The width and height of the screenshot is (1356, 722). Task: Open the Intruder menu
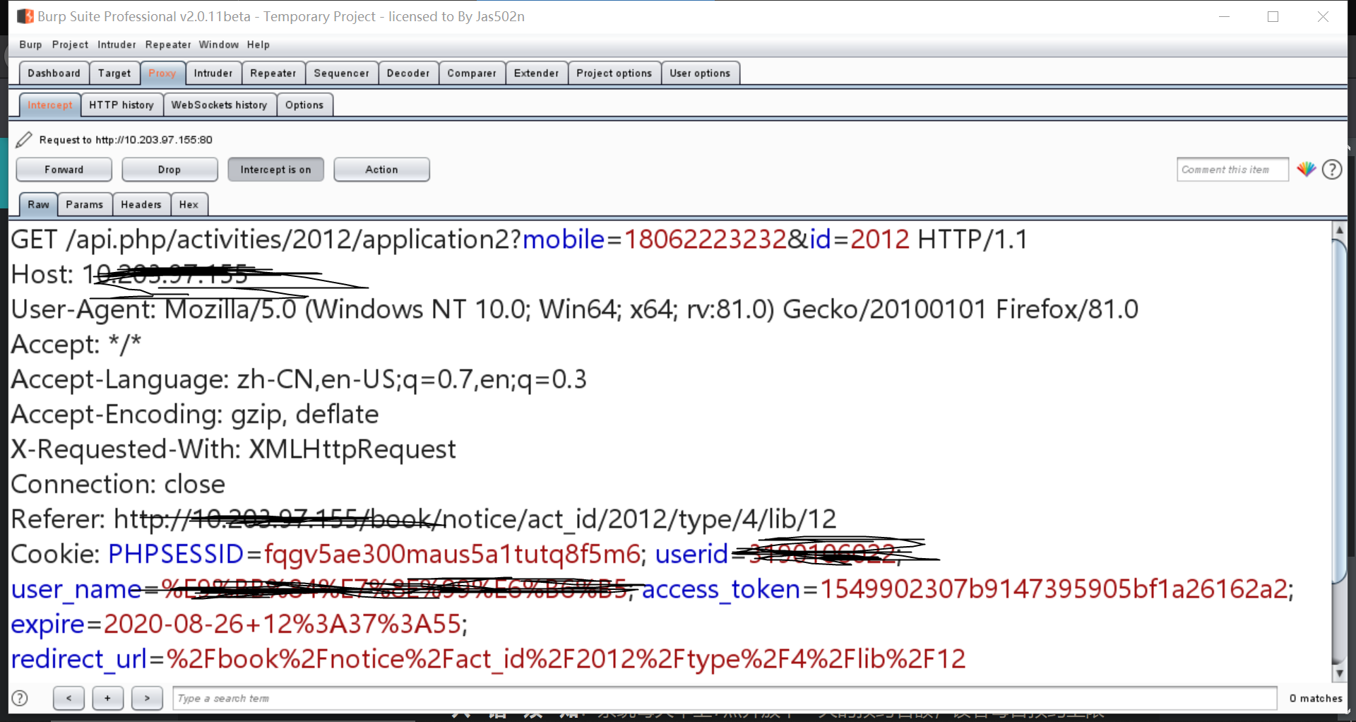[x=117, y=45]
